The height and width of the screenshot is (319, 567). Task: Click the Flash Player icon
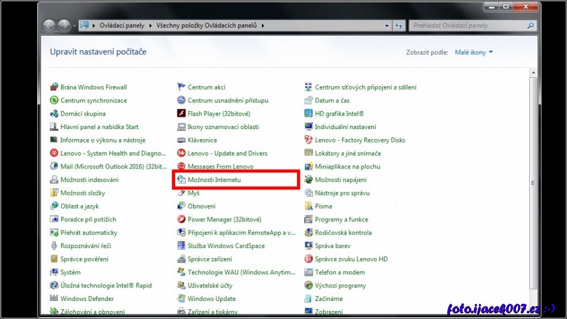point(181,114)
